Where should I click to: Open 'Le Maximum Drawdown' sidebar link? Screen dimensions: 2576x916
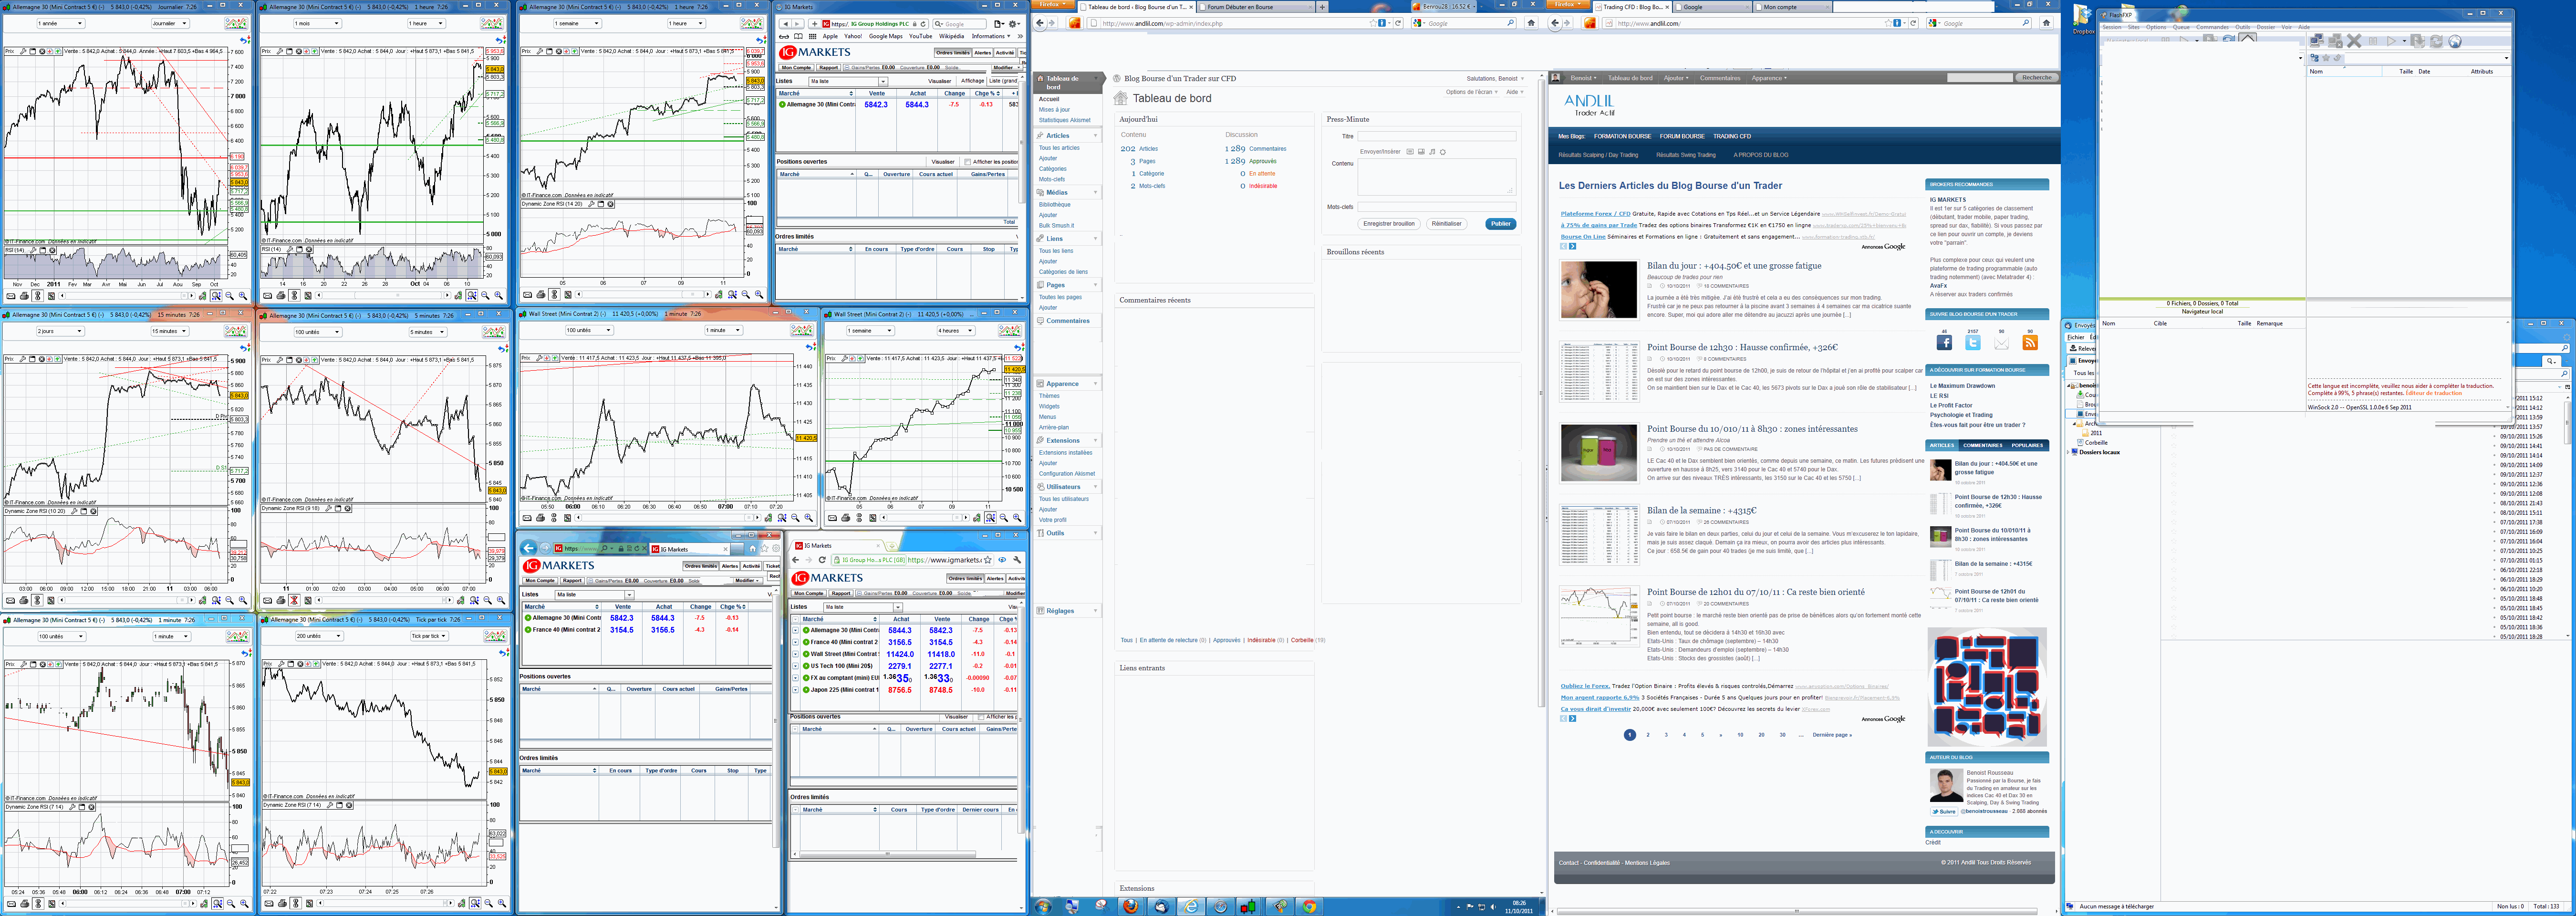point(1962,386)
